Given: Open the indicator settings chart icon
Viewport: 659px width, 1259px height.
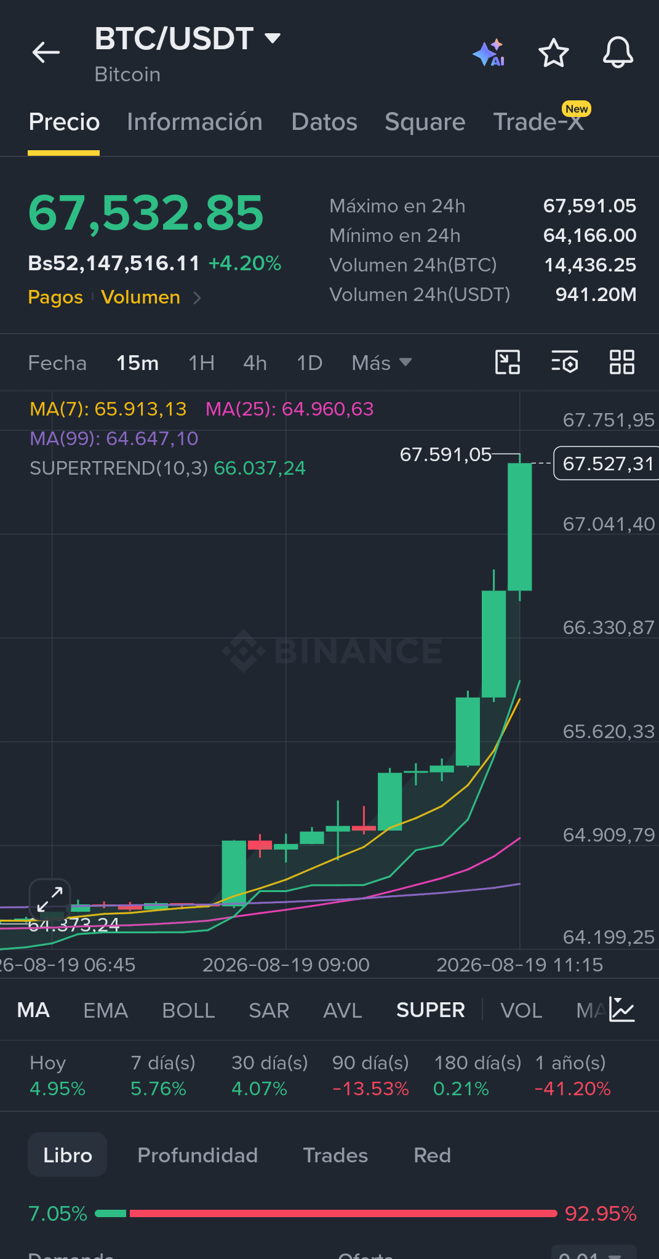Looking at the screenshot, I should 622,1010.
